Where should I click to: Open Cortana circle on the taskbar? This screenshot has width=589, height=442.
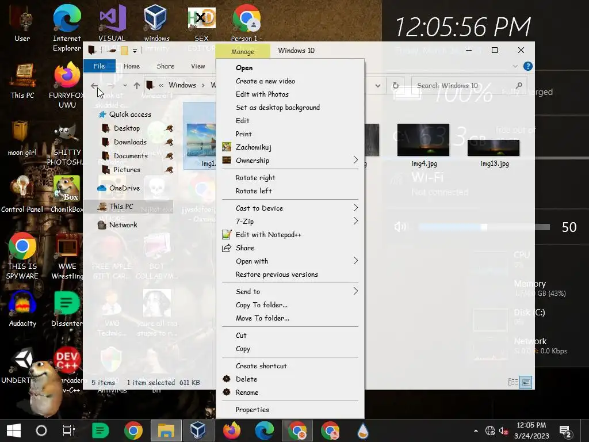coord(41,430)
